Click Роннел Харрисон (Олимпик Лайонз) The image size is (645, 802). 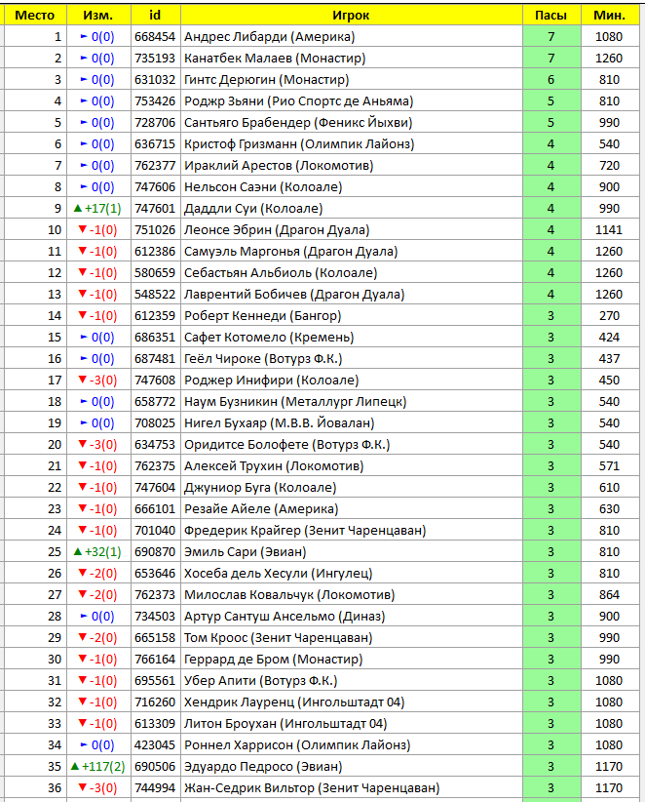[x=352, y=745]
